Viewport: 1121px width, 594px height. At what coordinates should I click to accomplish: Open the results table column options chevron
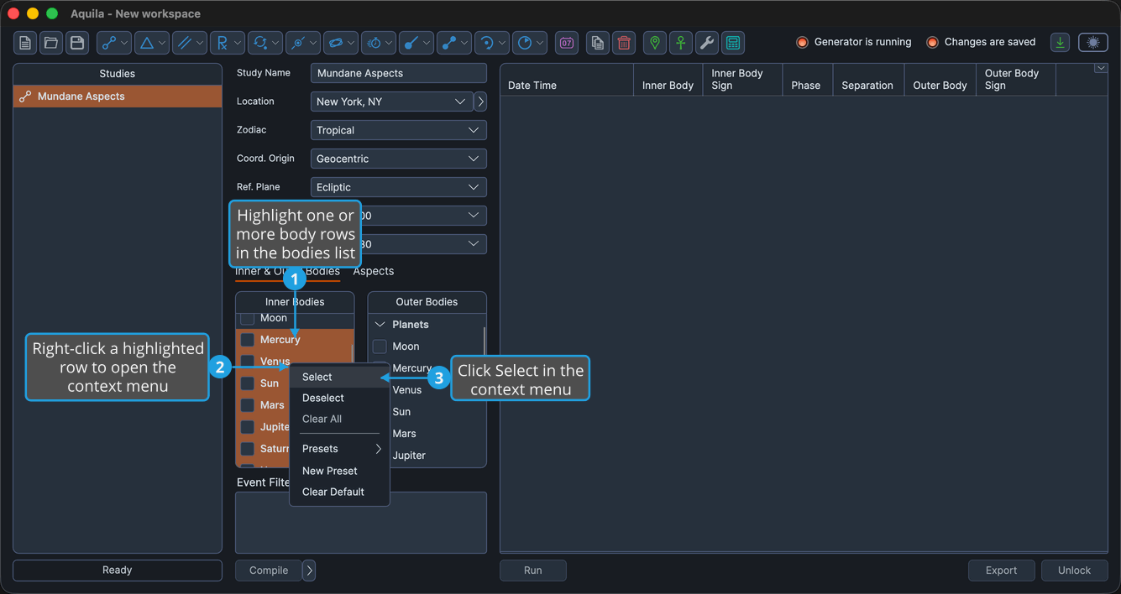[1101, 69]
